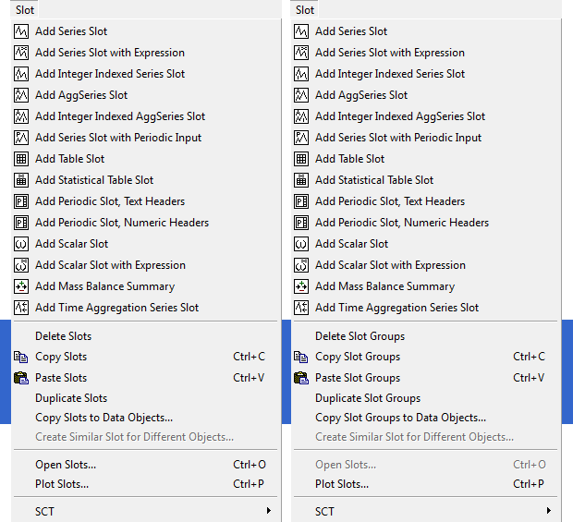573x522 pixels.
Task: Expand the SCT submenu arrow in right menu
Action: 549,511
